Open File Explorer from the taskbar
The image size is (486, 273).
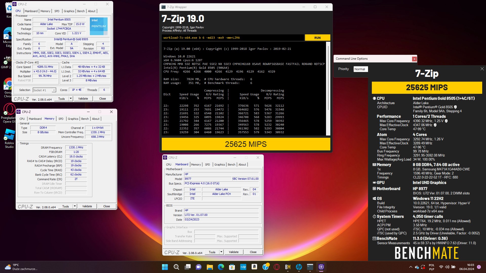coord(210,267)
